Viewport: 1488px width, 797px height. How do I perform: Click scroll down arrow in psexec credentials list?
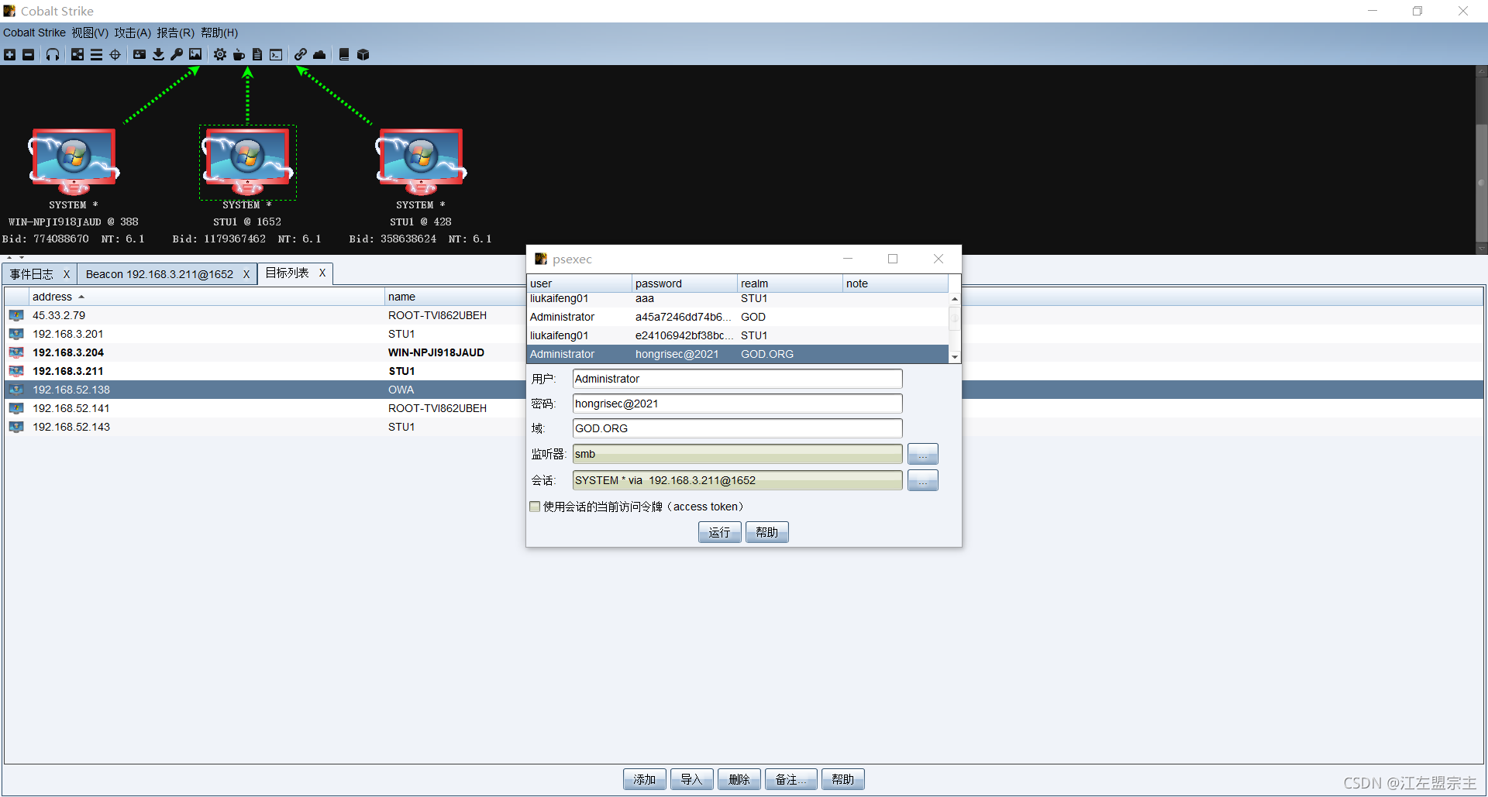tap(955, 357)
